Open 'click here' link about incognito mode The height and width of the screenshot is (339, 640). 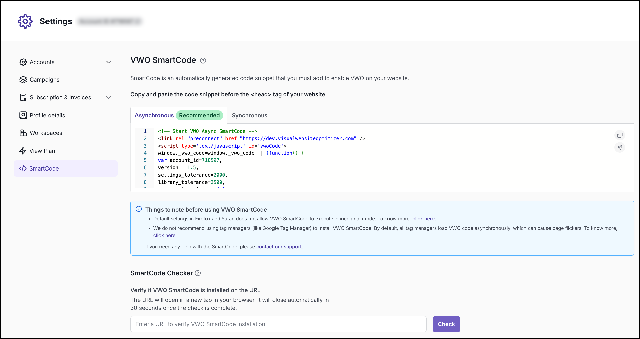coord(423,219)
